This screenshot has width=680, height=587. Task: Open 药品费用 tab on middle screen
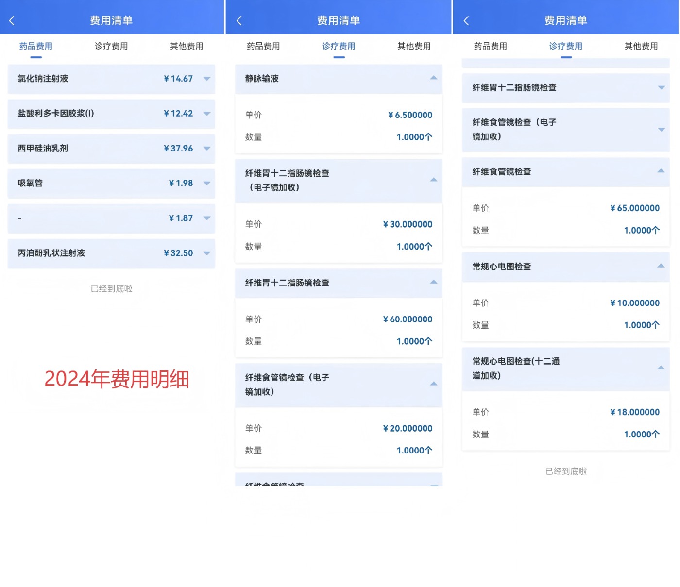click(x=263, y=46)
